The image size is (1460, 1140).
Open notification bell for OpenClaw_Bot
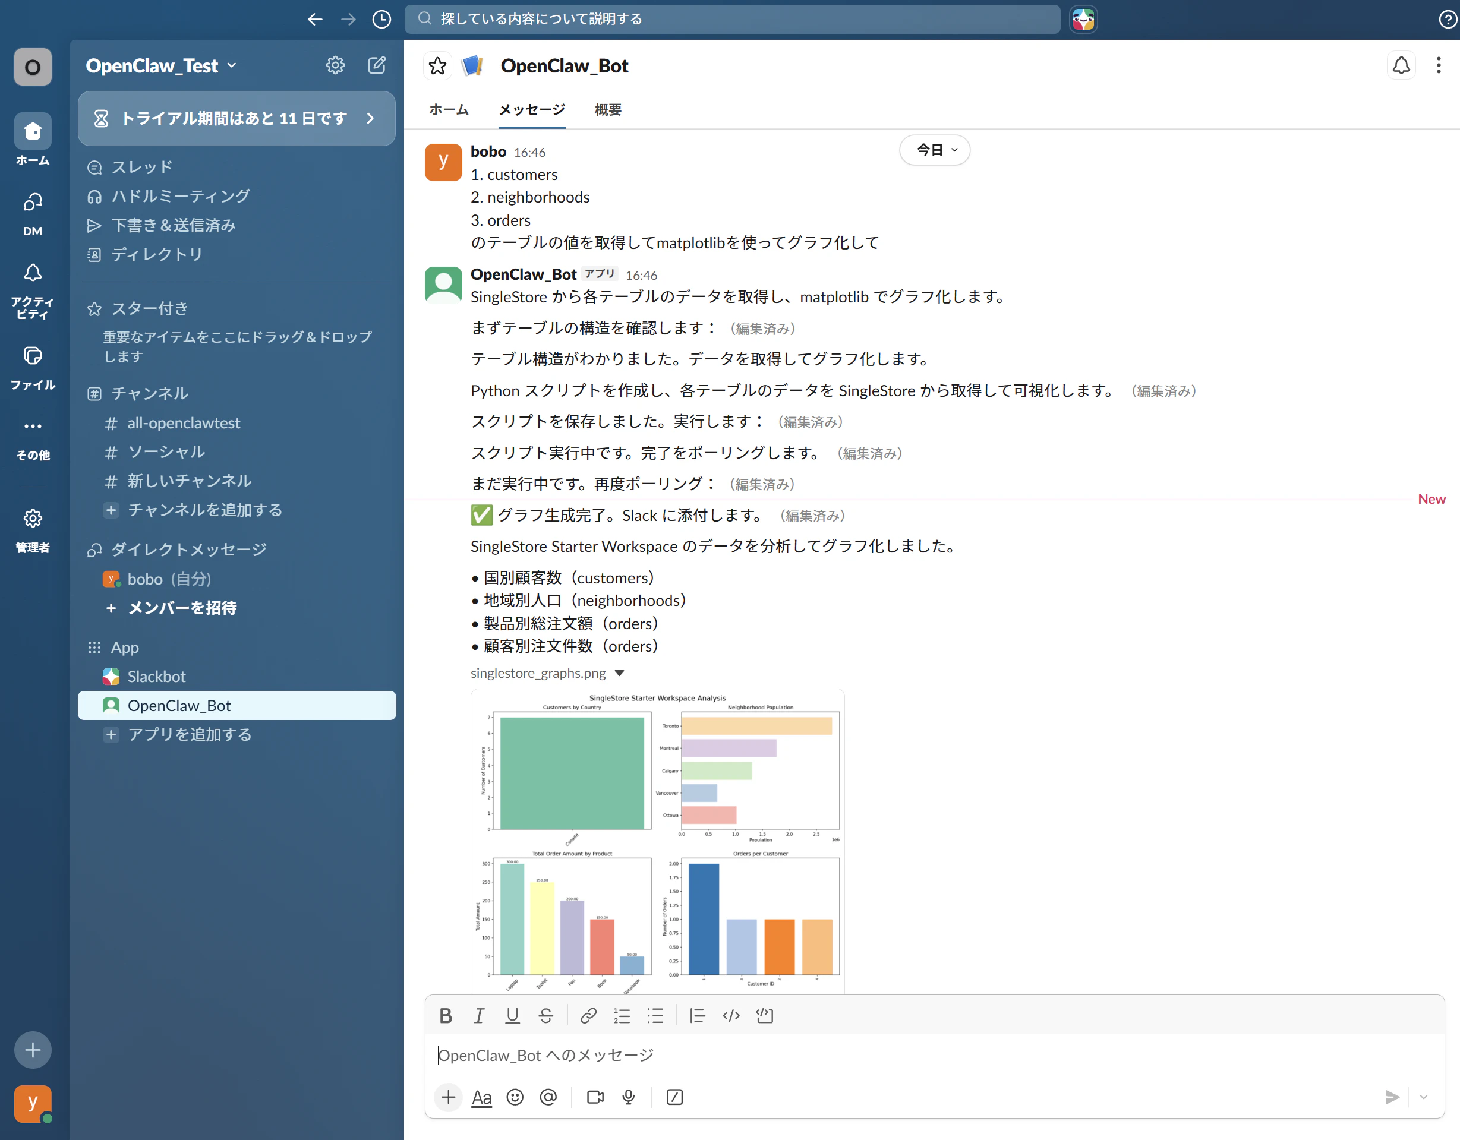[1401, 65]
